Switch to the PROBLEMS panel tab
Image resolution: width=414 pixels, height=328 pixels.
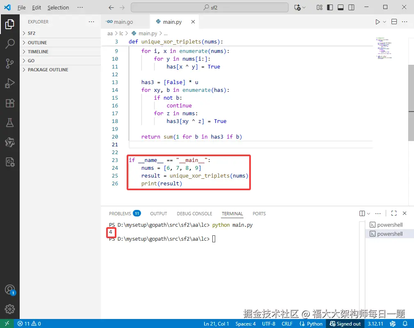click(125, 213)
